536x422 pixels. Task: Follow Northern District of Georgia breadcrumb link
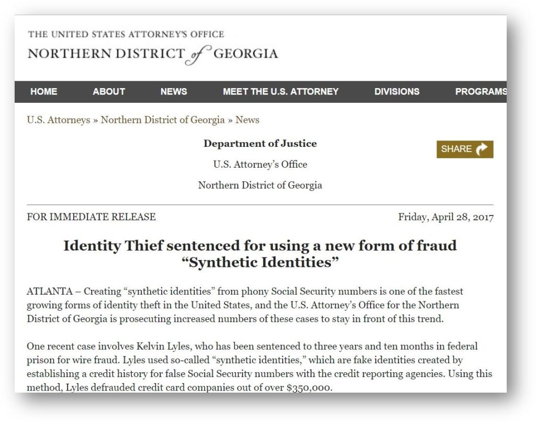click(x=163, y=120)
